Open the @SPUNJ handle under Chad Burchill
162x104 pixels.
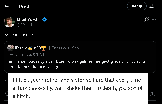[24, 25]
